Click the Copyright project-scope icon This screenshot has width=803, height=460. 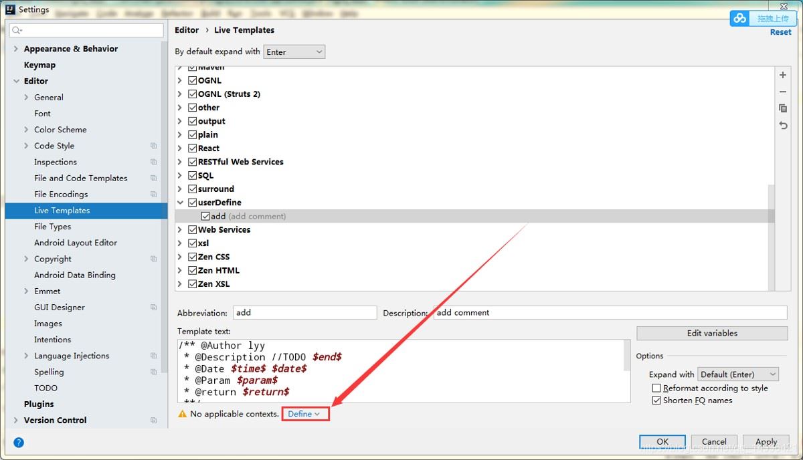[x=154, y=259]
